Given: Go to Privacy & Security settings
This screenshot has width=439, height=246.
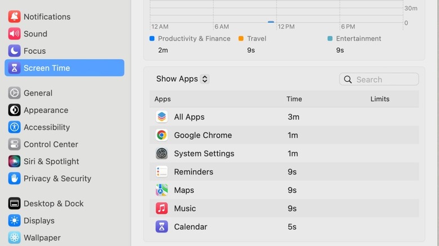Looking at the screenshot, I should [57, 179].
